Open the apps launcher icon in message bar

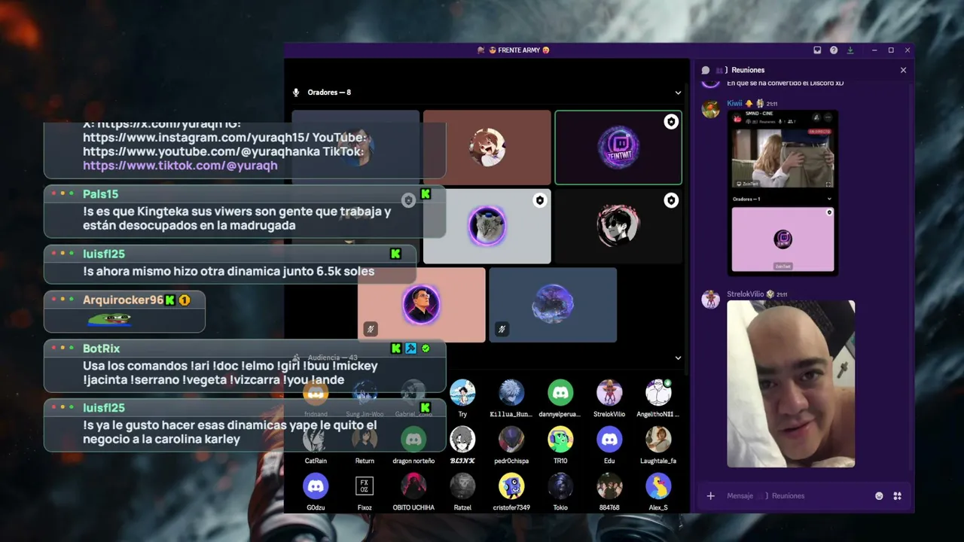897,496
